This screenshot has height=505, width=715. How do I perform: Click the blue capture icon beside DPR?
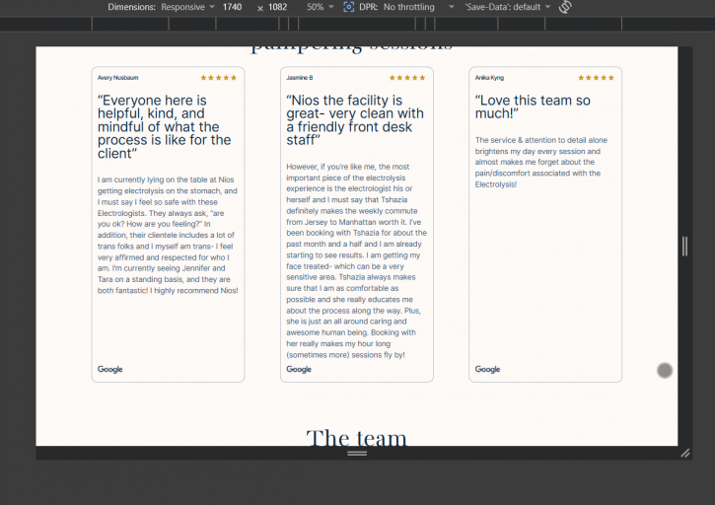pos(349,7)
